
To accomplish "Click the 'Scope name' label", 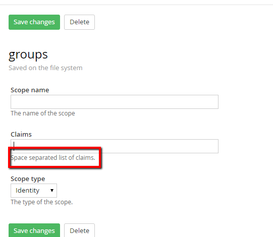I will (x=30, y=90).
